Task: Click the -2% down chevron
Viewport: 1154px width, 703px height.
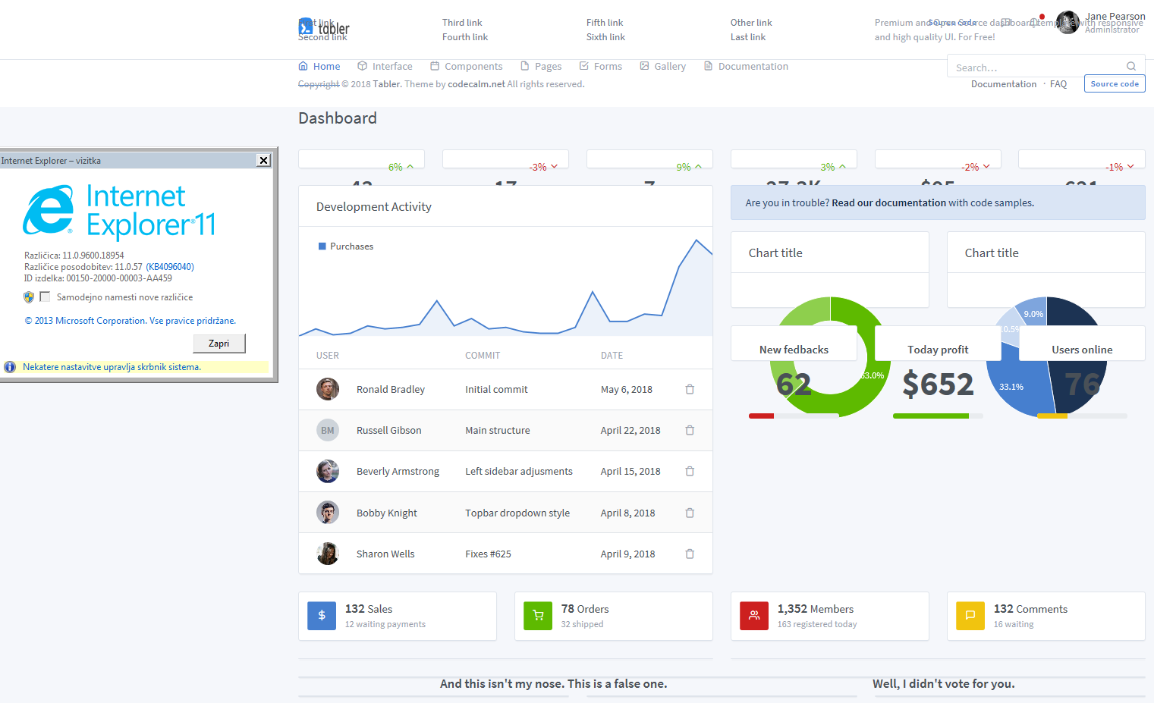Action: point(986,166)
